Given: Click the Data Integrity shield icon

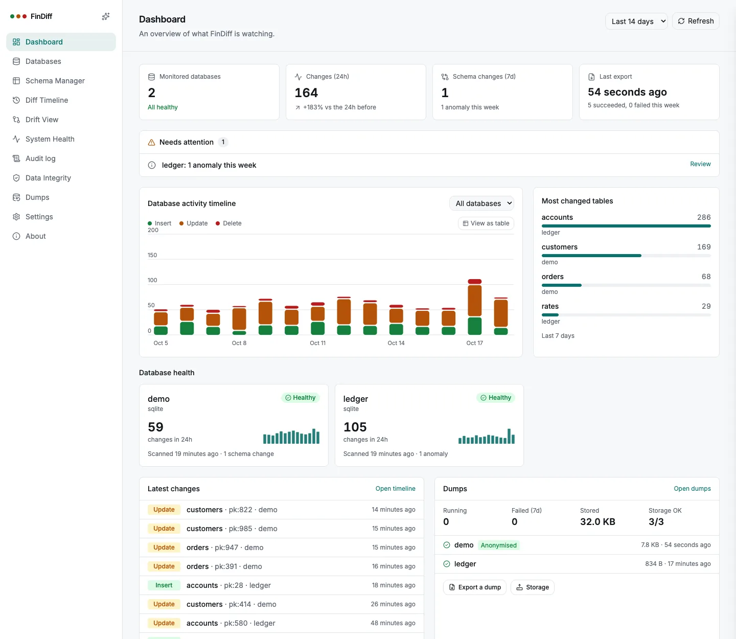Looking at the screenshot, I should click(16, 178).
